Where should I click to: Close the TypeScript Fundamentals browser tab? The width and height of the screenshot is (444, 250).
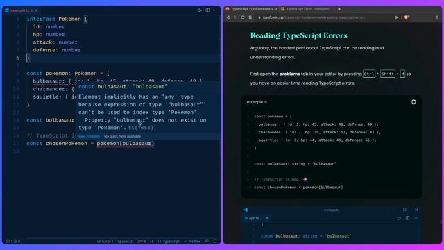tap(276, 9)
